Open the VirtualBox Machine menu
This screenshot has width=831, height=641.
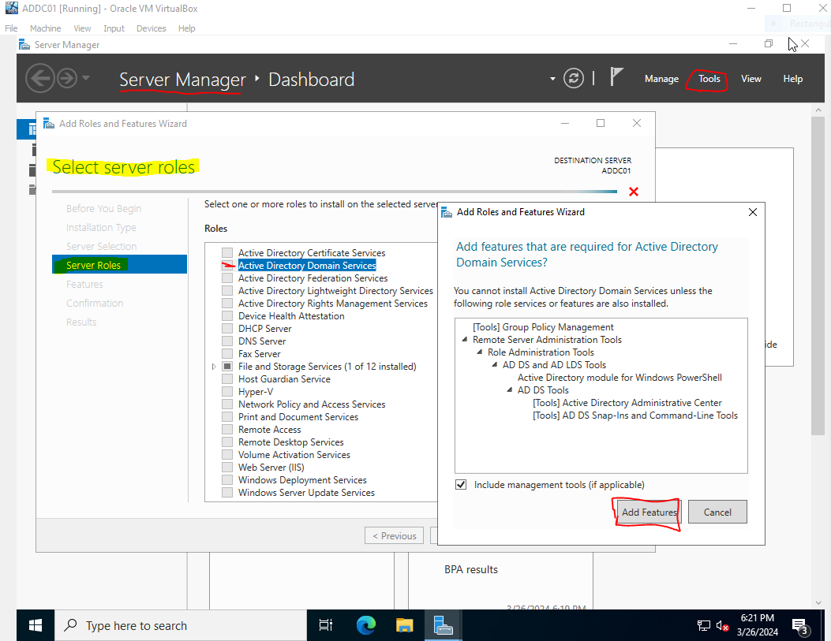45,28
